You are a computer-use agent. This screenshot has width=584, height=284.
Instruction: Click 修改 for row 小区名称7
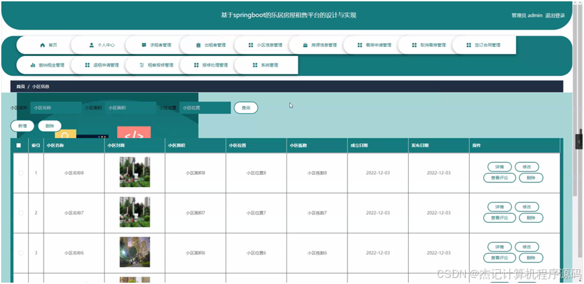pos(527,207)
